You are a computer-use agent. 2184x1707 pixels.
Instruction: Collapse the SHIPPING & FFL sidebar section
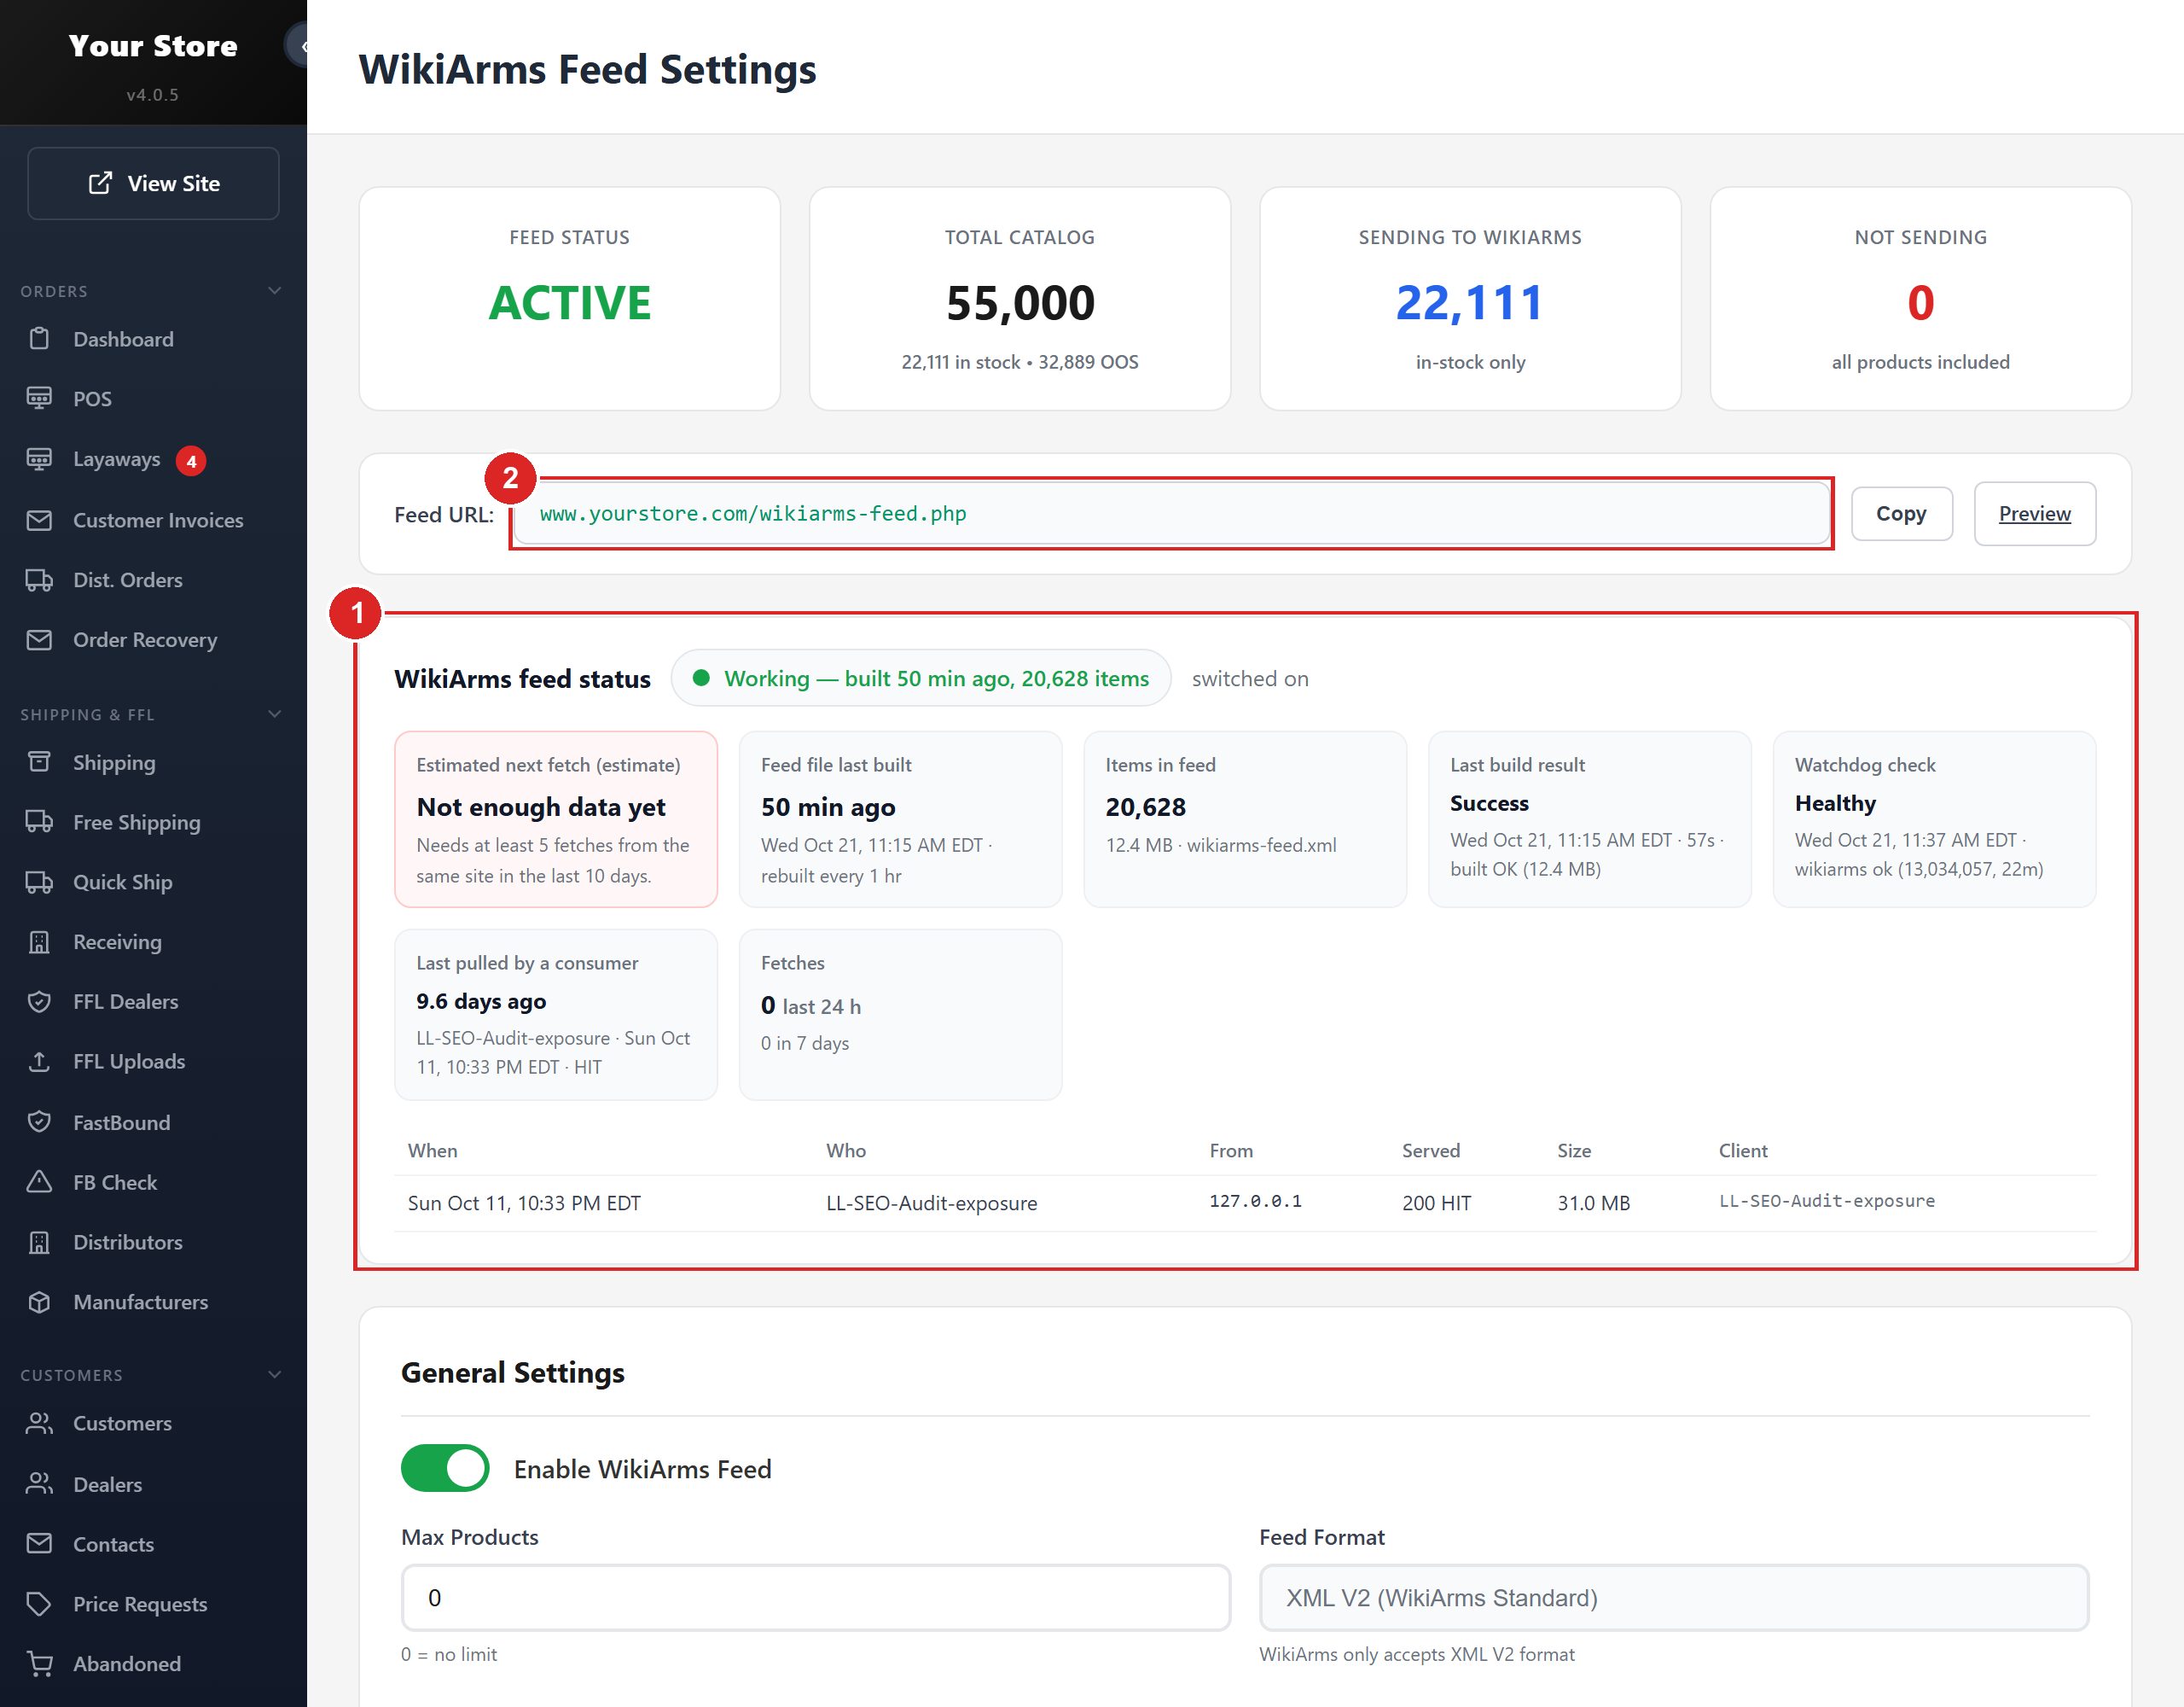point(275,714)
